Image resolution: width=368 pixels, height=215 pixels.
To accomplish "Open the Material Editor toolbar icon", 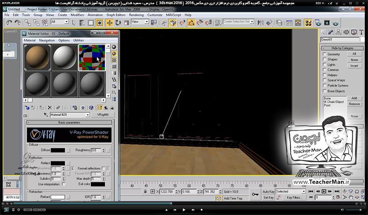I will (308, 23).
